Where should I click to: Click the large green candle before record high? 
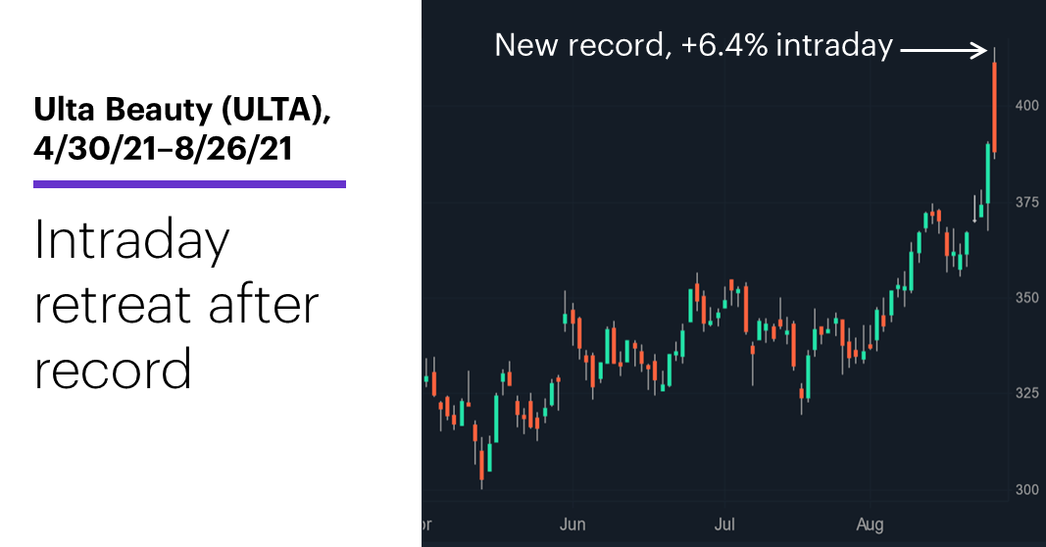coord(988,174)
